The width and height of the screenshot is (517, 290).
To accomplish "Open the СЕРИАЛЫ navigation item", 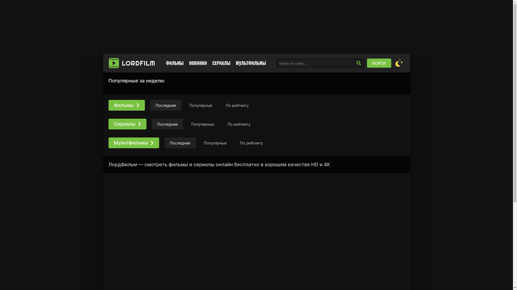I will (x=221, y=63).
